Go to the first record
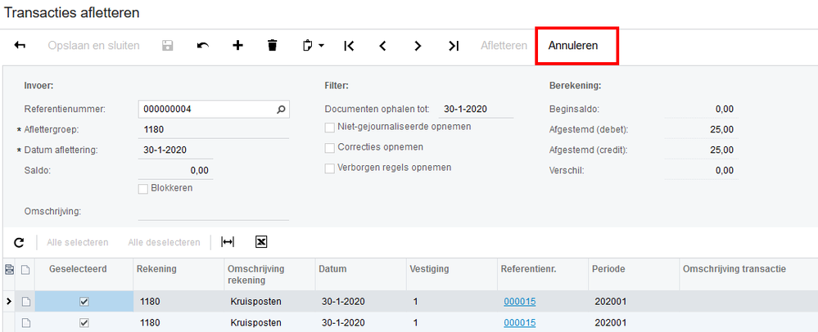This screenshot has height=332, width=818. [349, 46]
